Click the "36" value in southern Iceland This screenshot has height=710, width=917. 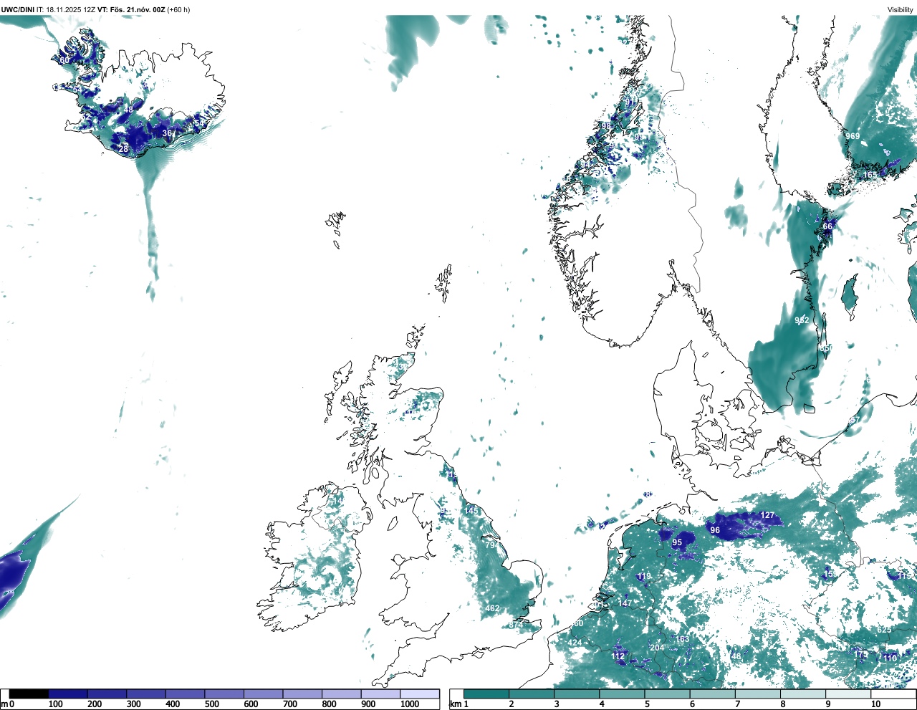pyautogui.click(x=167, y=133)
